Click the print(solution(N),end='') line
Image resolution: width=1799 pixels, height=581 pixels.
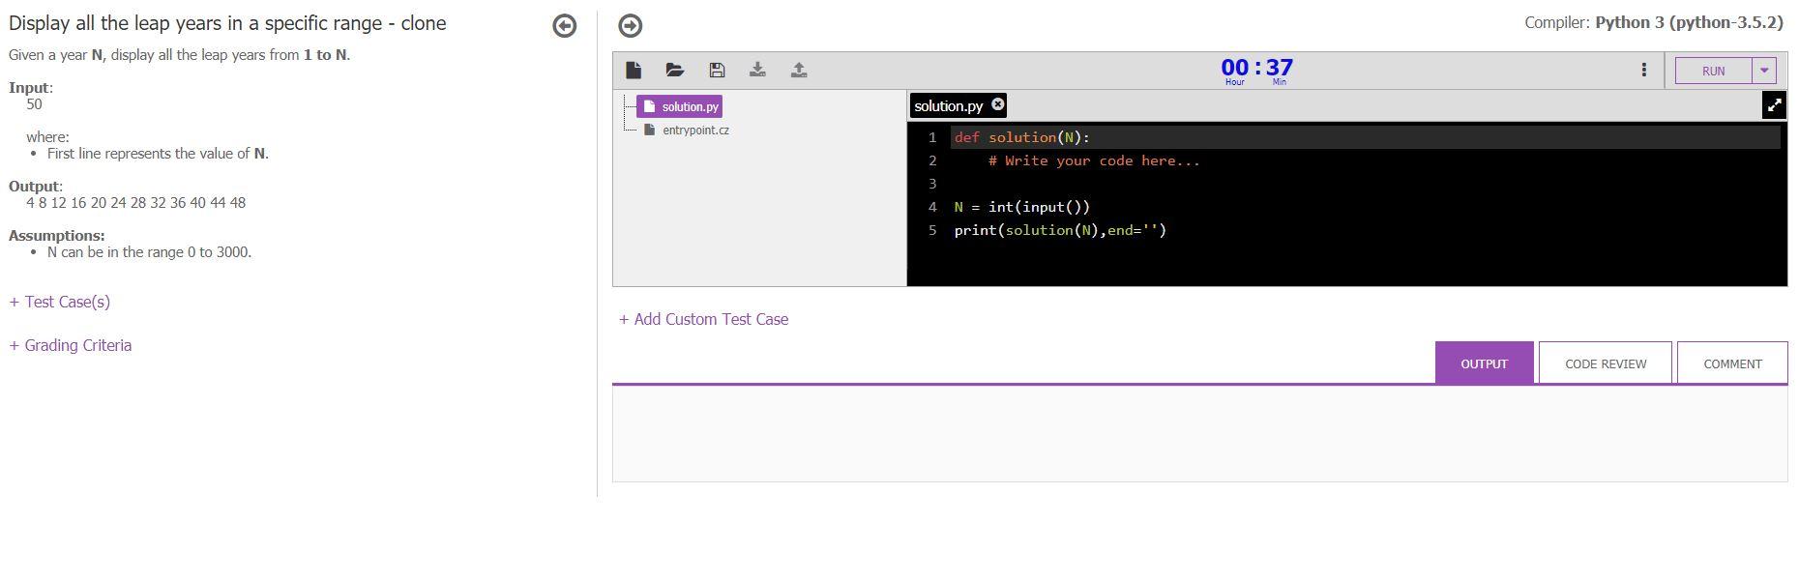(1060, 230)
